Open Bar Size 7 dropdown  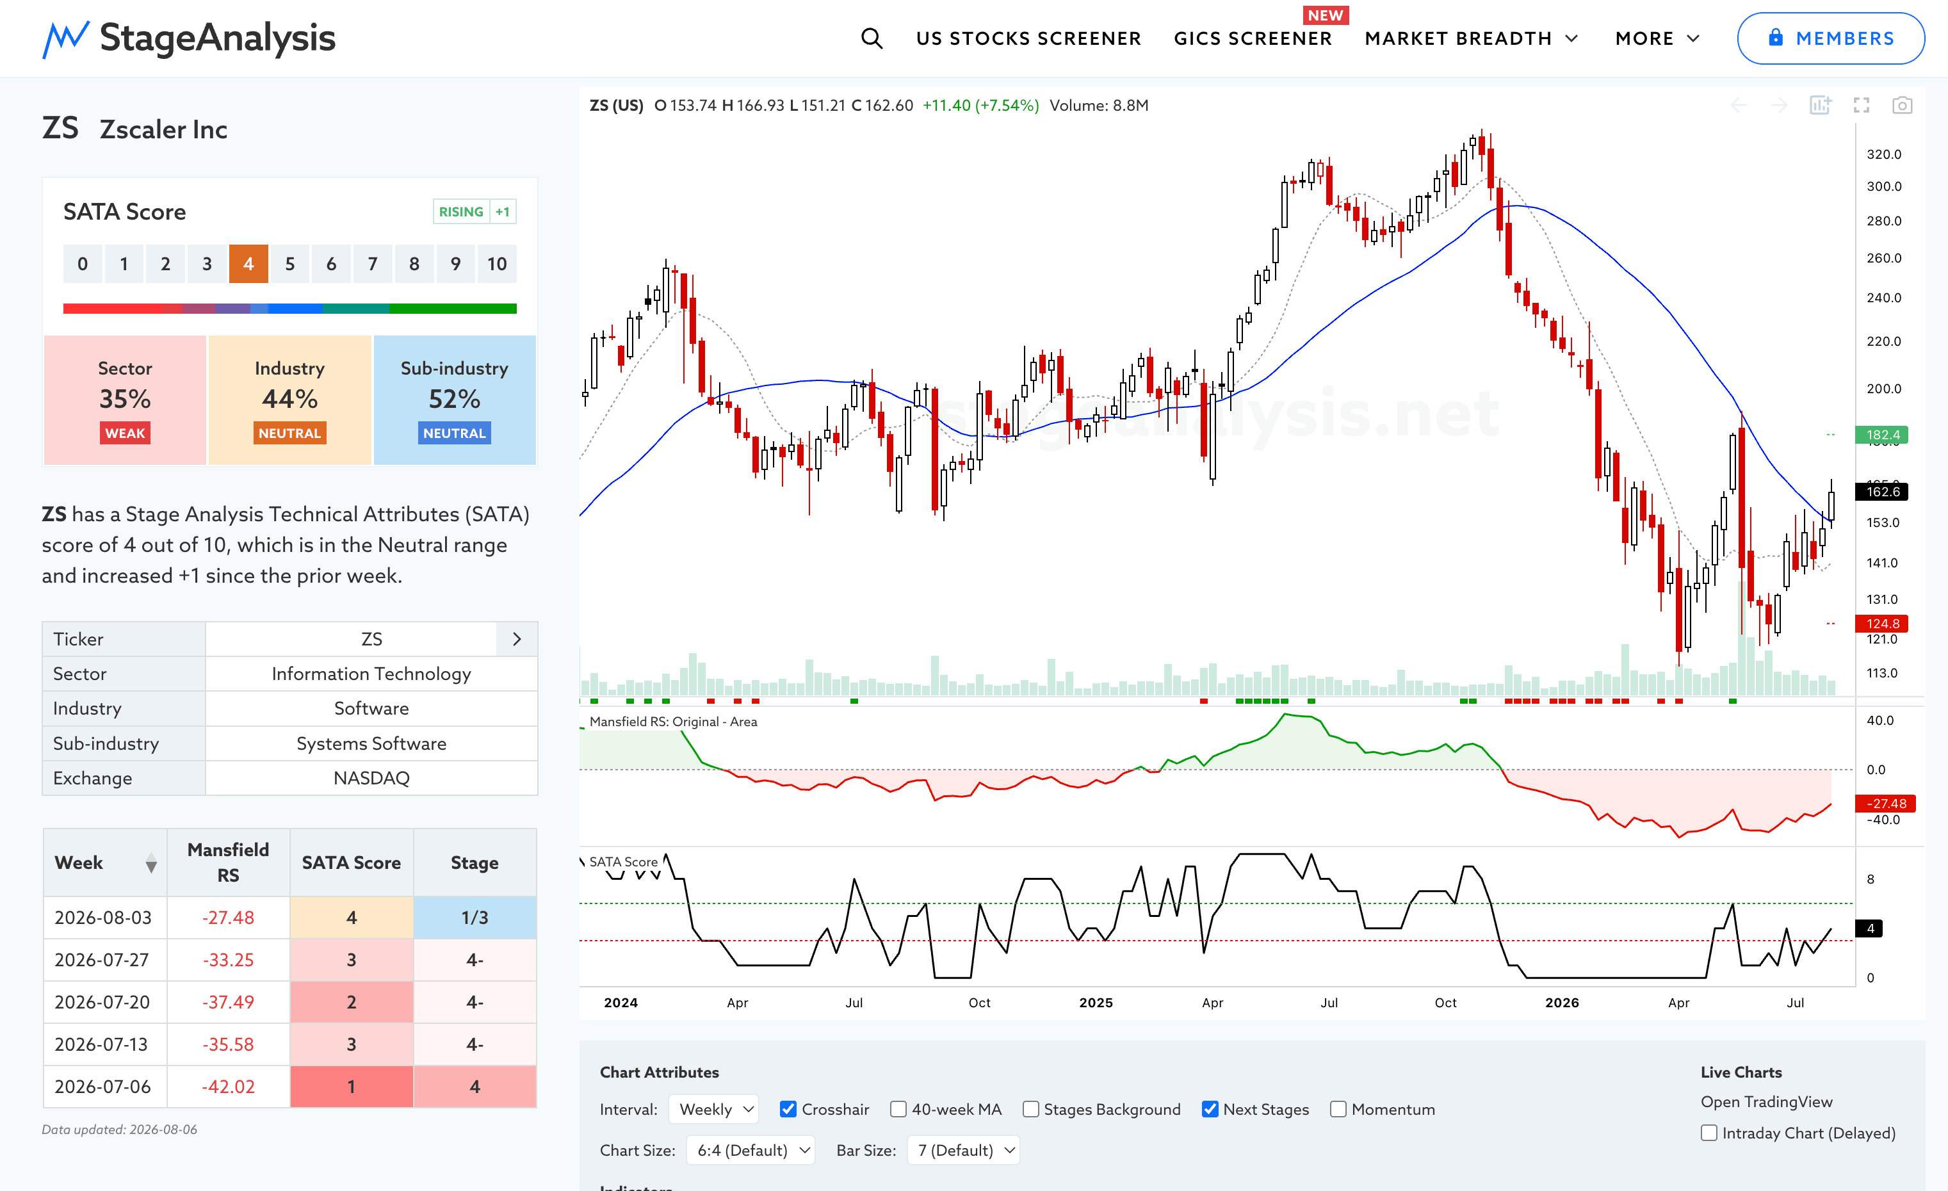coord(963,1150)
